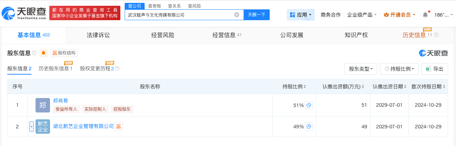The width and height of the screenshot is (456, 146).
Task: Select the 查风险 search tab
Action: click(x=194, y=6)
